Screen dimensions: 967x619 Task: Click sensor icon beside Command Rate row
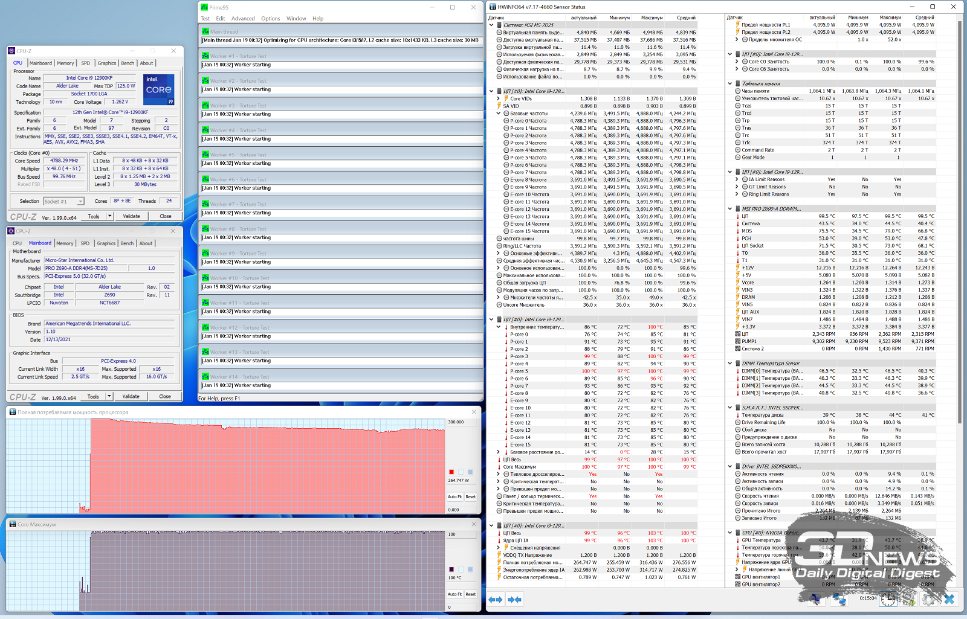coord(738,150)
